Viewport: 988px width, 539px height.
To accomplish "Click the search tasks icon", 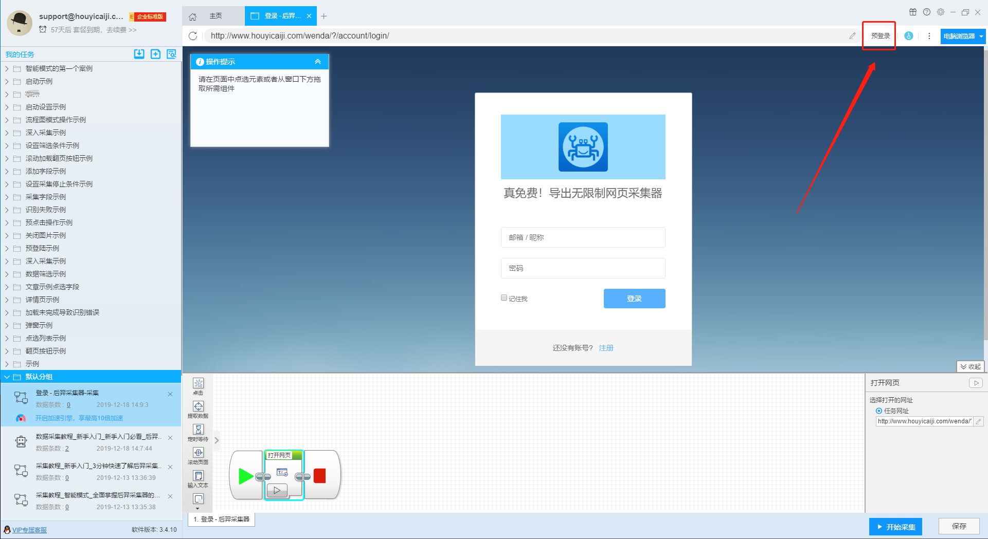I will point(172,54).
